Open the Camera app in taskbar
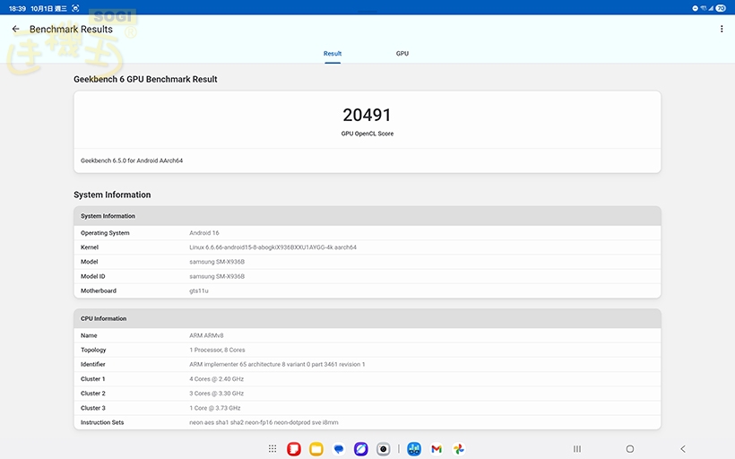Viewport: 735px width, 459px height. [384, 449]
